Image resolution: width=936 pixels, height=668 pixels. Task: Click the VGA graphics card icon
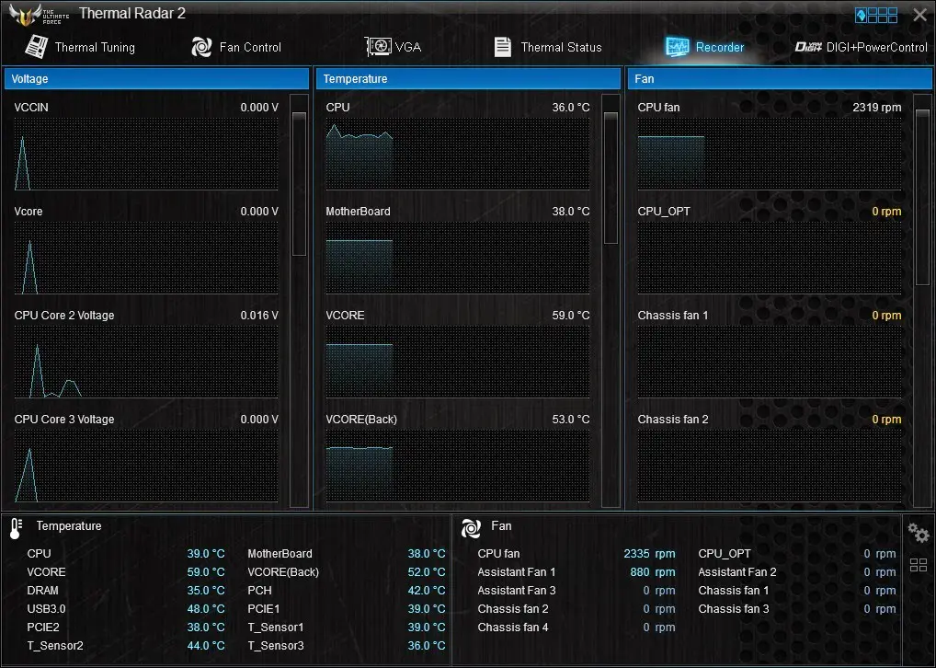point(378,46)
